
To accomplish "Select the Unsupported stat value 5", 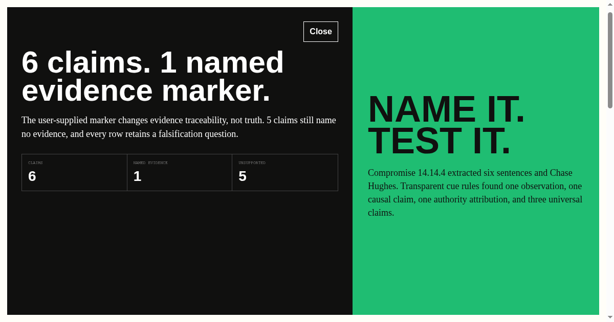I will (243, 176).
